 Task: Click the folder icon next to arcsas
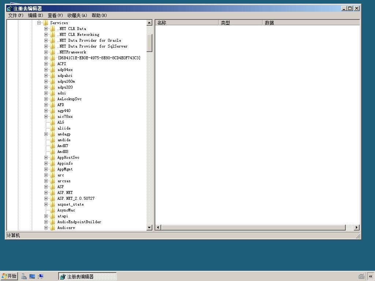click(53, 181)
